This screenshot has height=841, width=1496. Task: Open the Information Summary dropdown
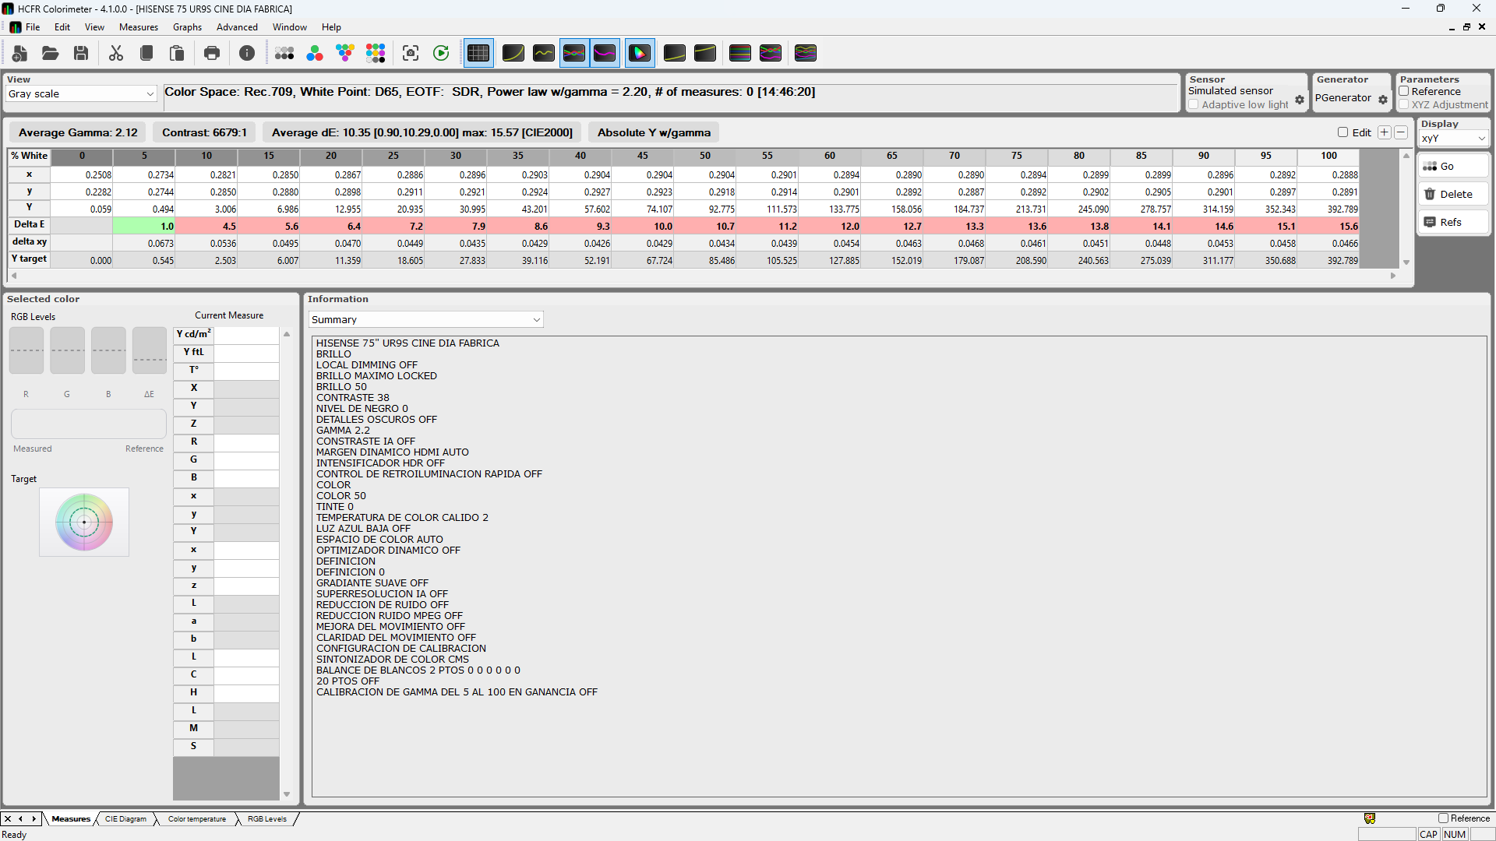pyautogui.click(x=425, y=319)
